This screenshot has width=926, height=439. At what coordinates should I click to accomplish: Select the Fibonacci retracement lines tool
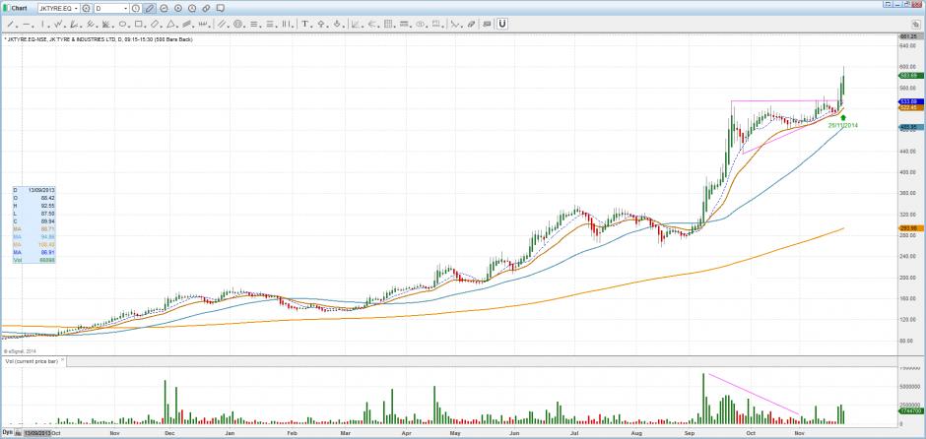coord(254,24)
